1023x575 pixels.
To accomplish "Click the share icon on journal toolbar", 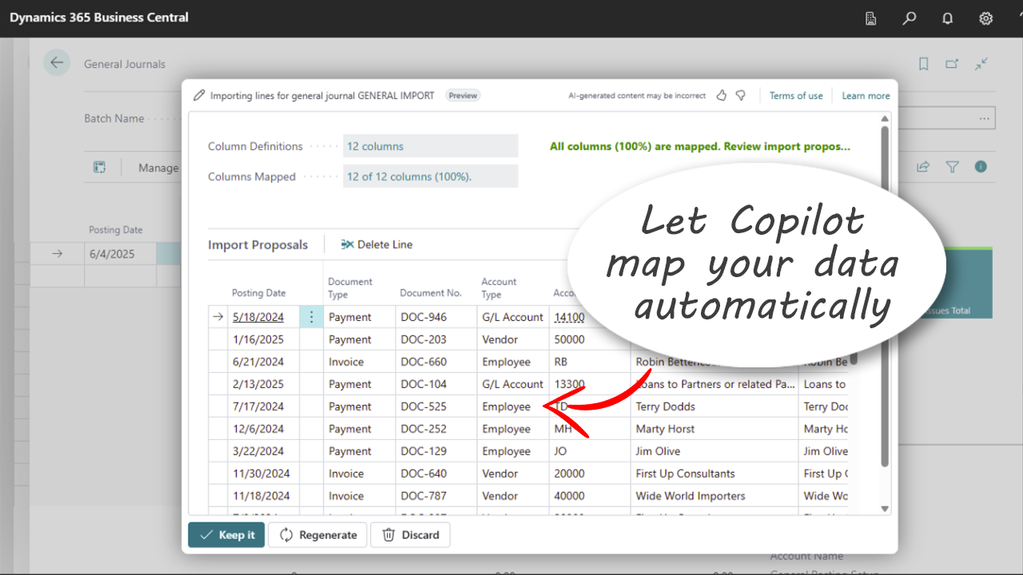I will [x=923, y=167].
